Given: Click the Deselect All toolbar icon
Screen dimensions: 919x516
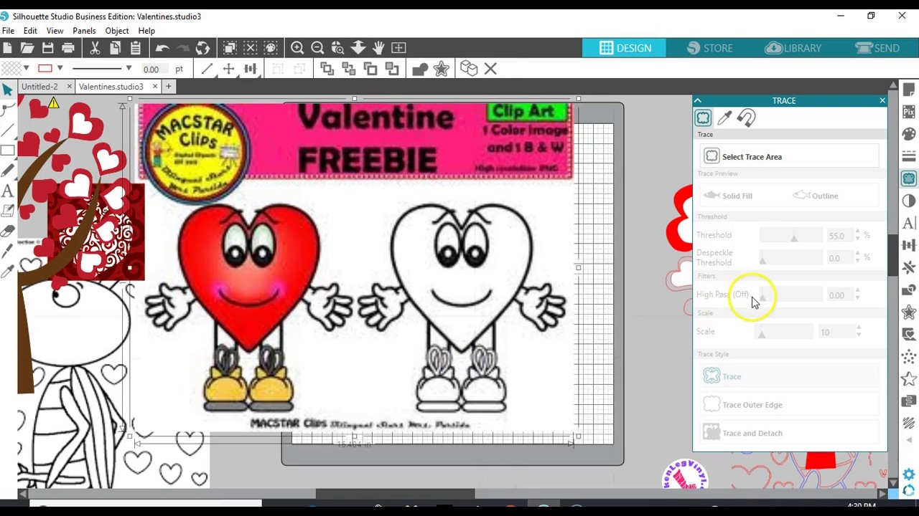Looking at the screenshot, I should [x=250, y=48].
